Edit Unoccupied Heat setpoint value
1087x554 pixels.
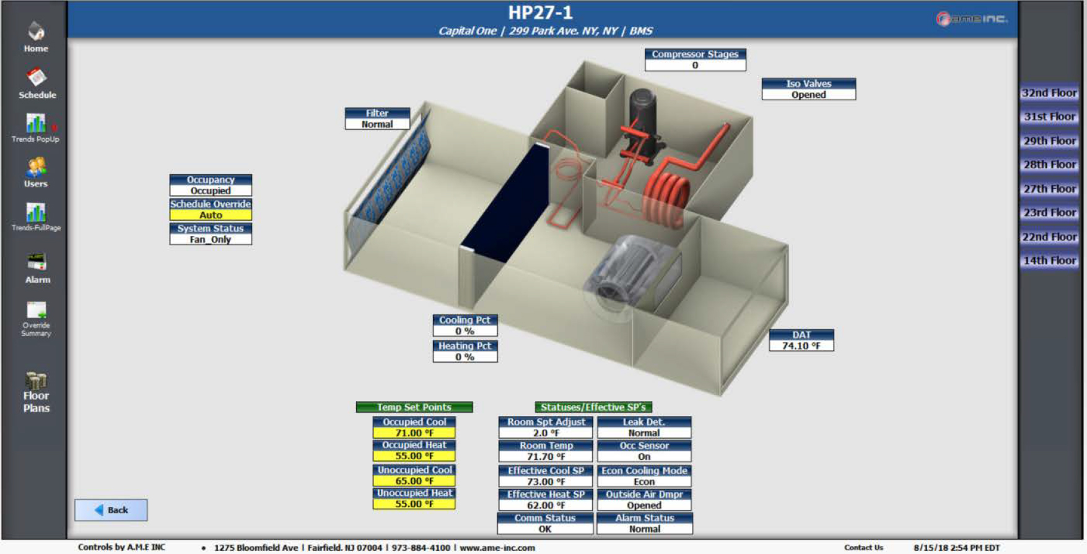[x=414, y=504]
